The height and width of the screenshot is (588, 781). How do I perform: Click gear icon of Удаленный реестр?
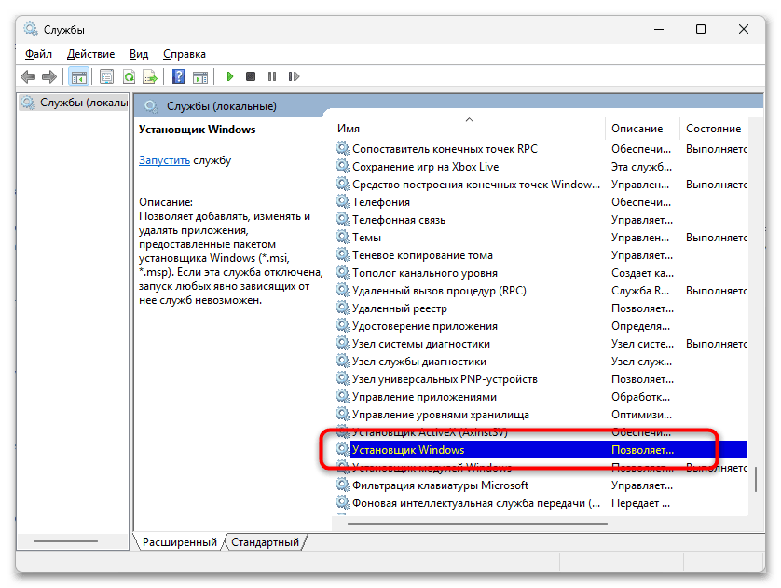[343, 308]
